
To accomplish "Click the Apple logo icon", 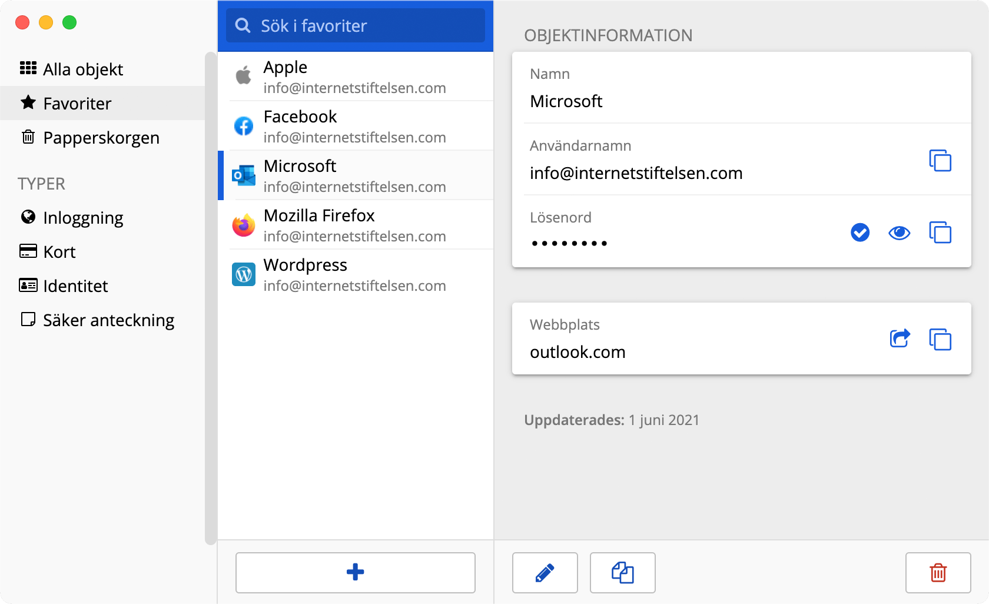I will click(x=244, y=76).
